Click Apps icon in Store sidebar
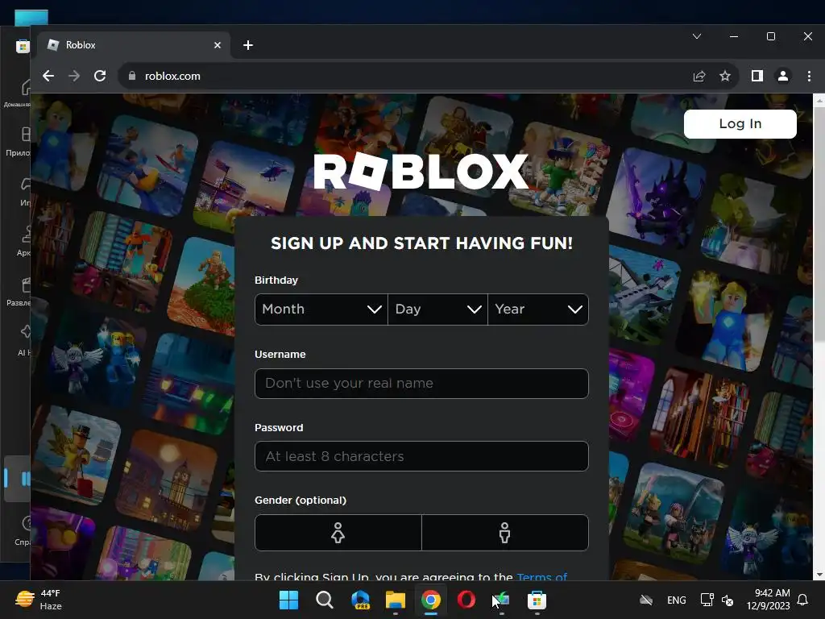Image resolution: width=825 pixels, height=619 pixels. pyautogui.click(x=25, y=135)
